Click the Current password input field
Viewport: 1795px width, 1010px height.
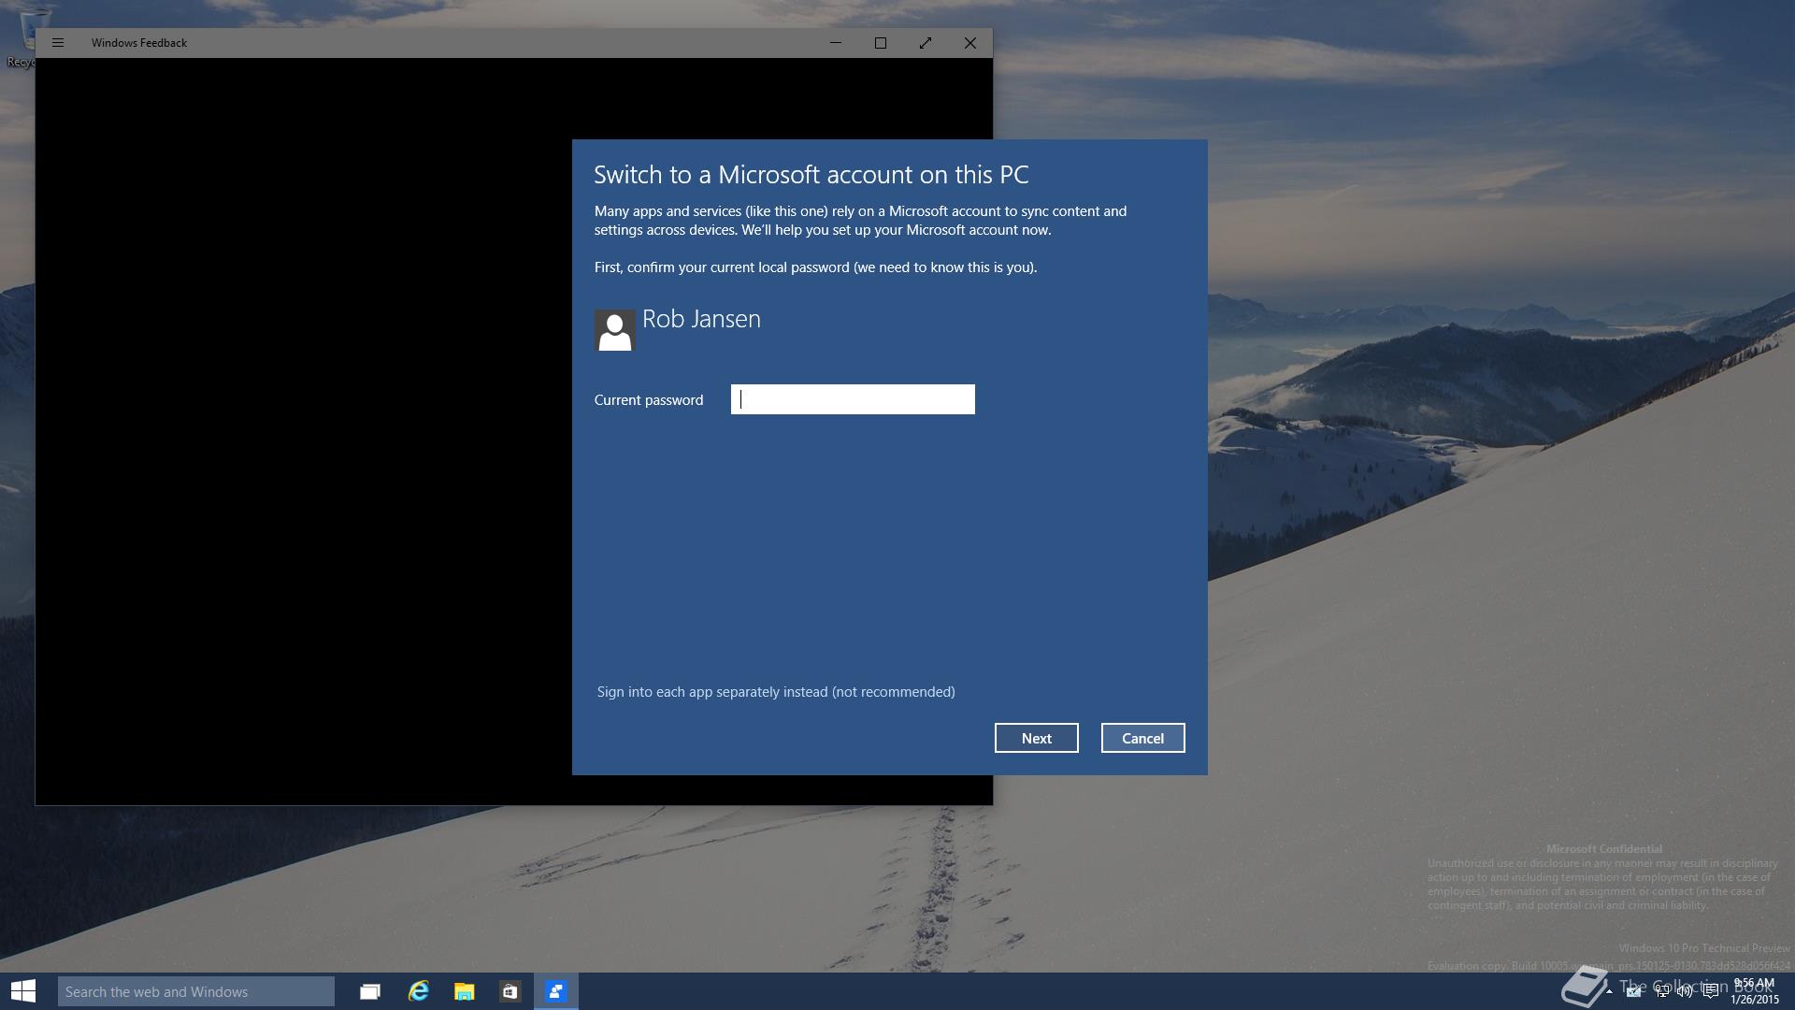click(x=853, y=399)
